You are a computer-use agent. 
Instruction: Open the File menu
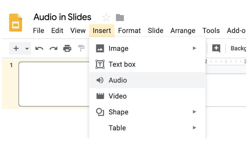(x=38, y=31)
